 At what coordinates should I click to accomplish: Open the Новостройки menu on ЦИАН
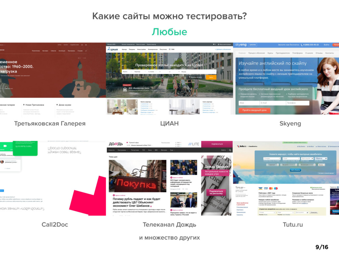(141, 50)
